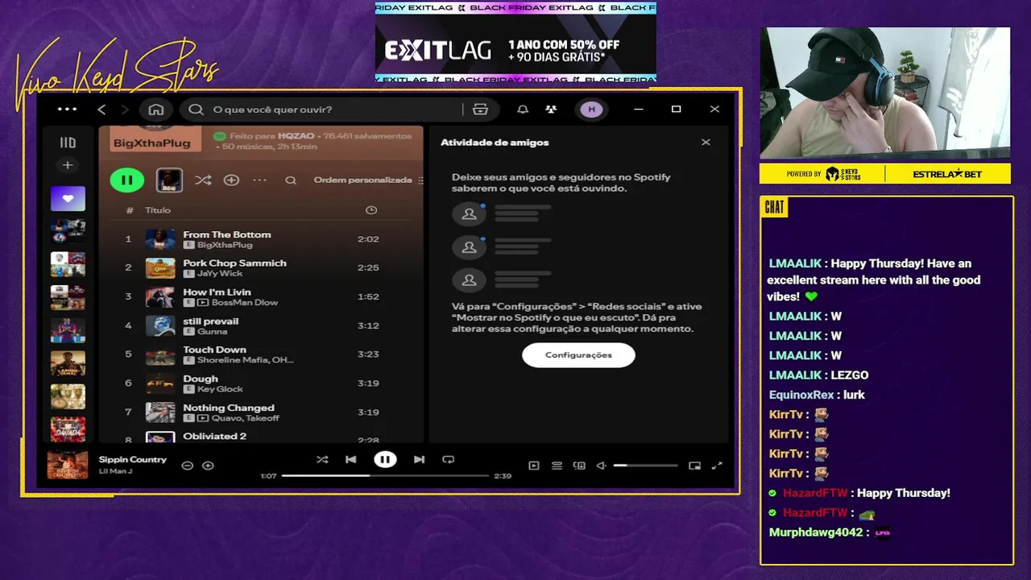This screenshot has width=1031, height=580.
Task: Open the queue icon
Action: (x=557, y=466)
